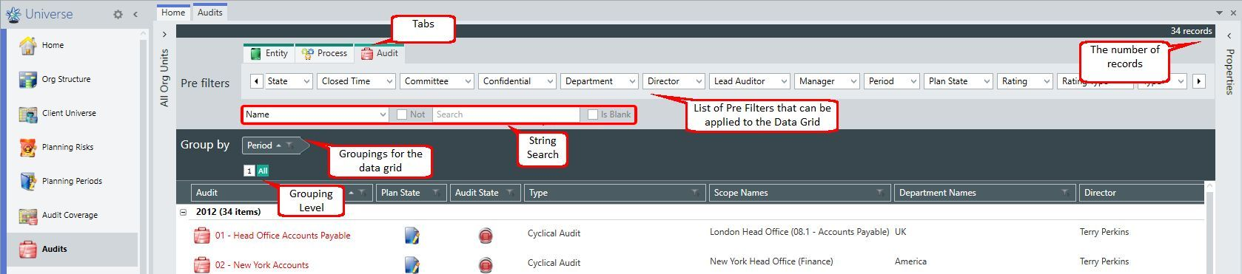The image size is (1242, 274).
Task: Expand the Lead Auditor filter dropdown
Action: [x=750, y=81]
